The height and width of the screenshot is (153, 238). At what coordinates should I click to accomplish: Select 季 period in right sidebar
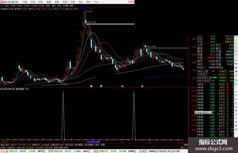click(x=236, y=126)
